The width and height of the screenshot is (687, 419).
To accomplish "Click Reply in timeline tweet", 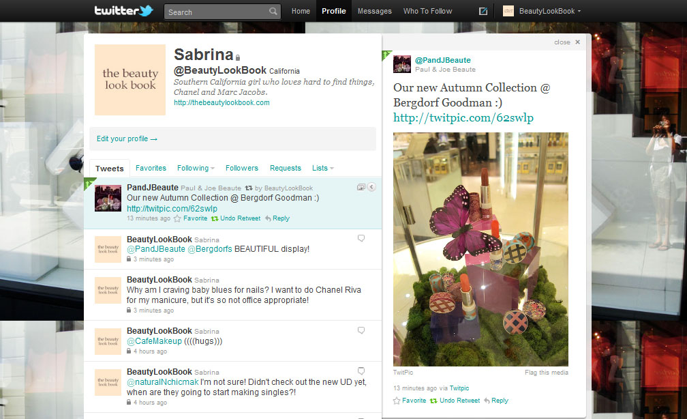I will click(x=281, y=218).
